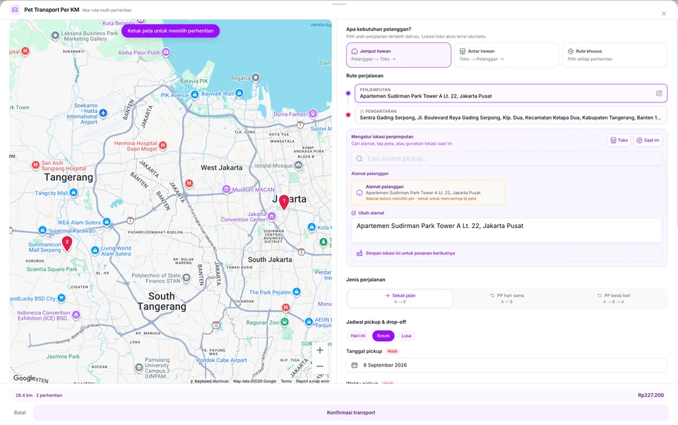Click Simpan lokasi ini untuk pesanan berikutnya
The height and width of the screenshot is (425, 678).
coord(506,253)
